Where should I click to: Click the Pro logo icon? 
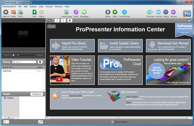(x=187, y=13)
